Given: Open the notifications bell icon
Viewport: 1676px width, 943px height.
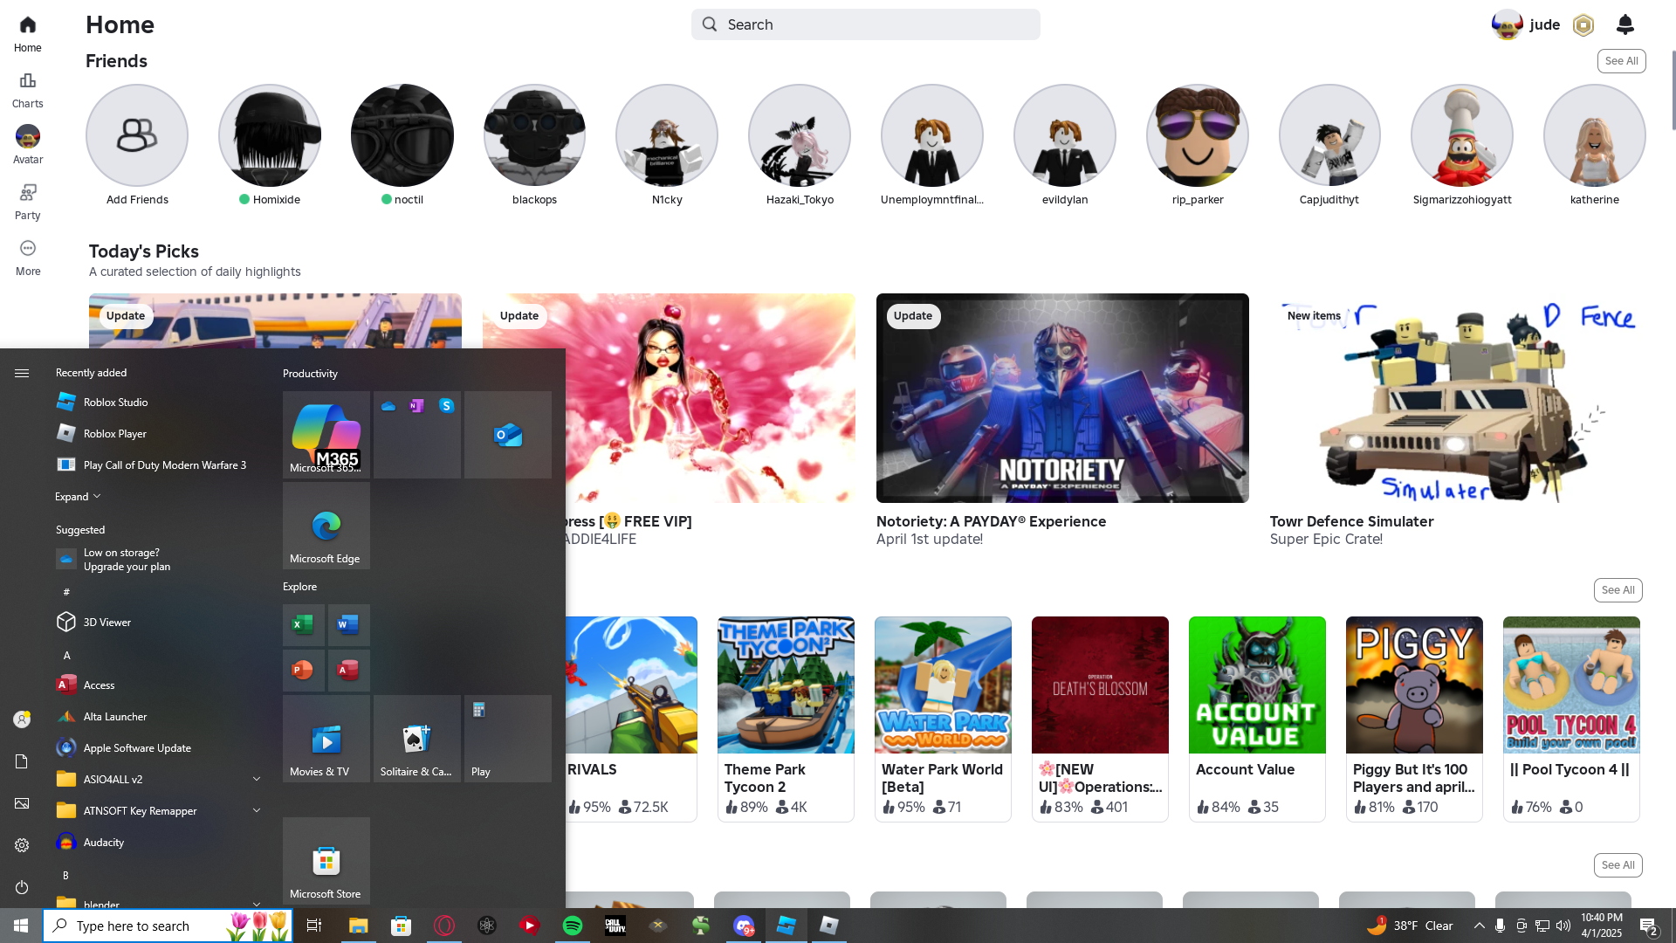Looking at the screenshot, I should (x=1624, y=24).
